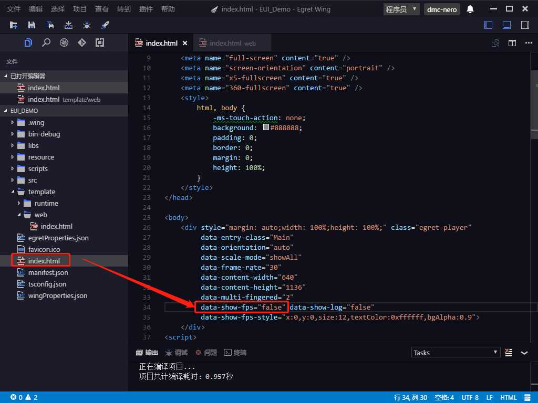Click the 行 34, 列 30 cursor position

410,398
